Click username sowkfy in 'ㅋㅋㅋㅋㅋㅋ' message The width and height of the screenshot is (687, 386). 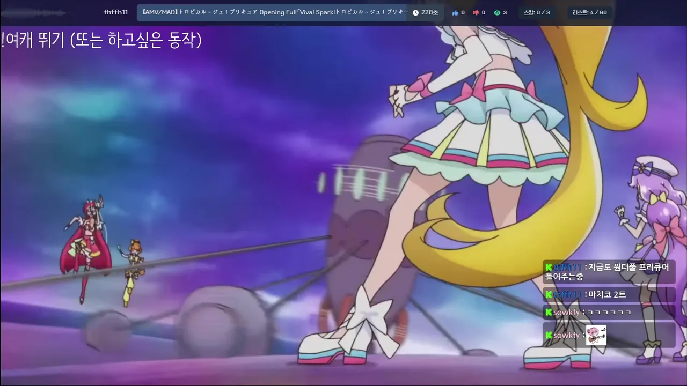(x=567, y=312)
